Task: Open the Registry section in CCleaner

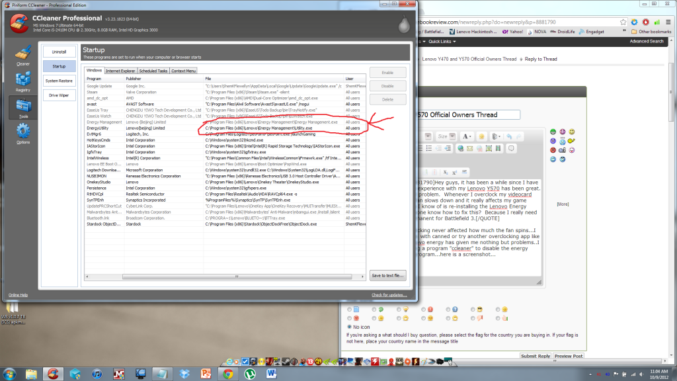Action: tap(23, 82)
